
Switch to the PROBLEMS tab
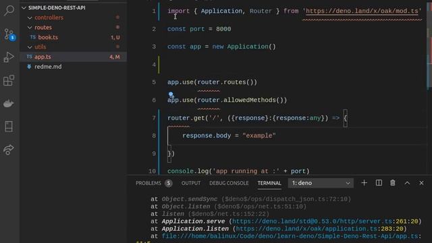(x=148, y=183)
